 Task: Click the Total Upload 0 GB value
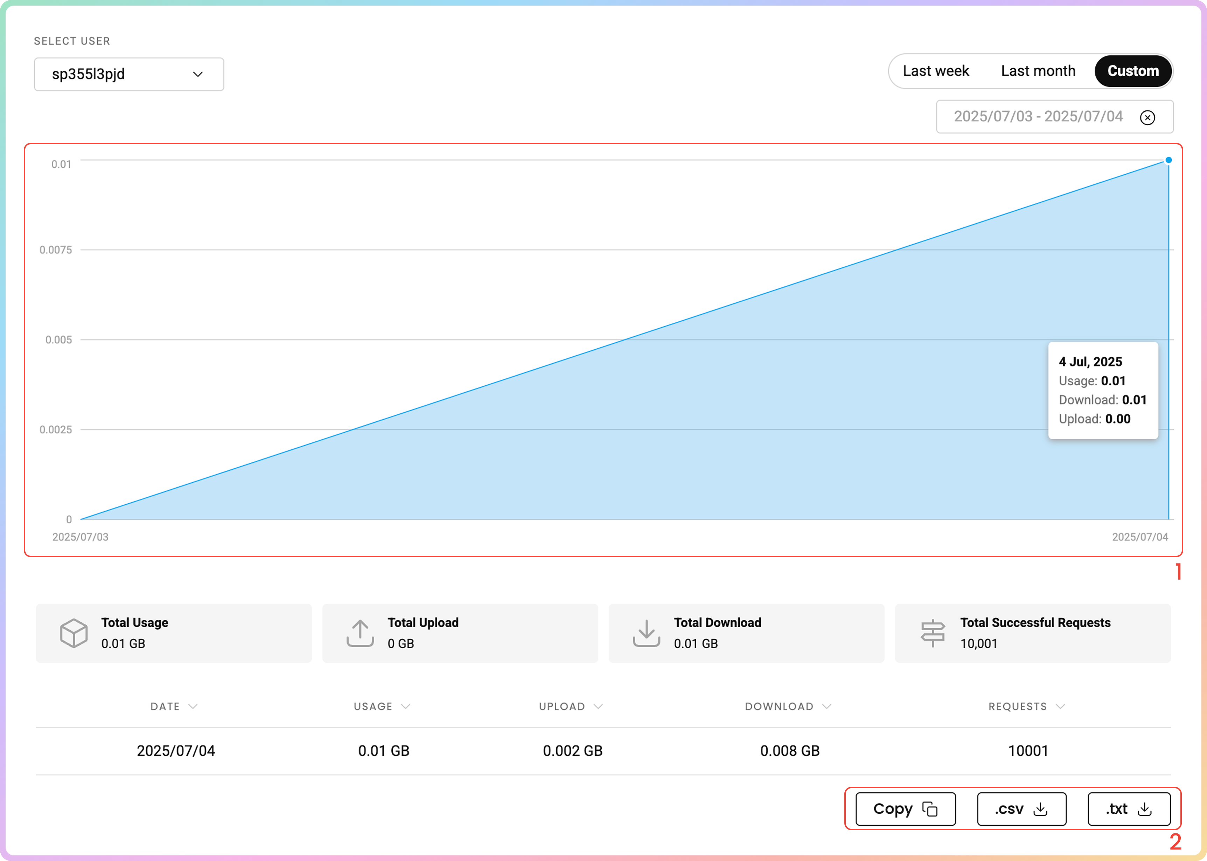pyautogui.click(x=400, y=644)
